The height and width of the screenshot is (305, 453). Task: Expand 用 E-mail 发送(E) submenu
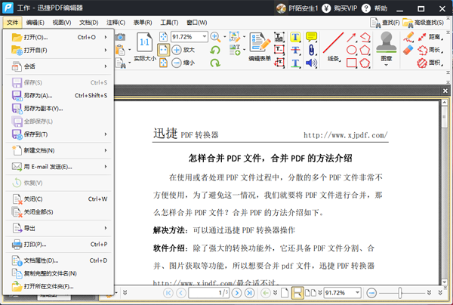pos(58,167)
